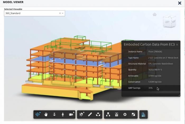
Task: Select the Zoom dolly tool
Action: point(54,114)
